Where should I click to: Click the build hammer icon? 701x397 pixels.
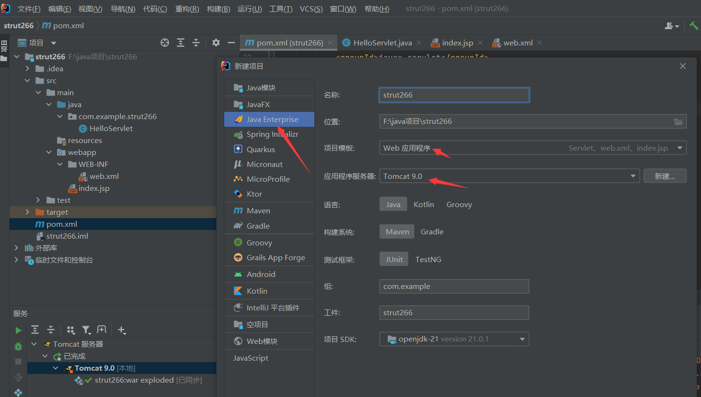click(x=694, y=25)
